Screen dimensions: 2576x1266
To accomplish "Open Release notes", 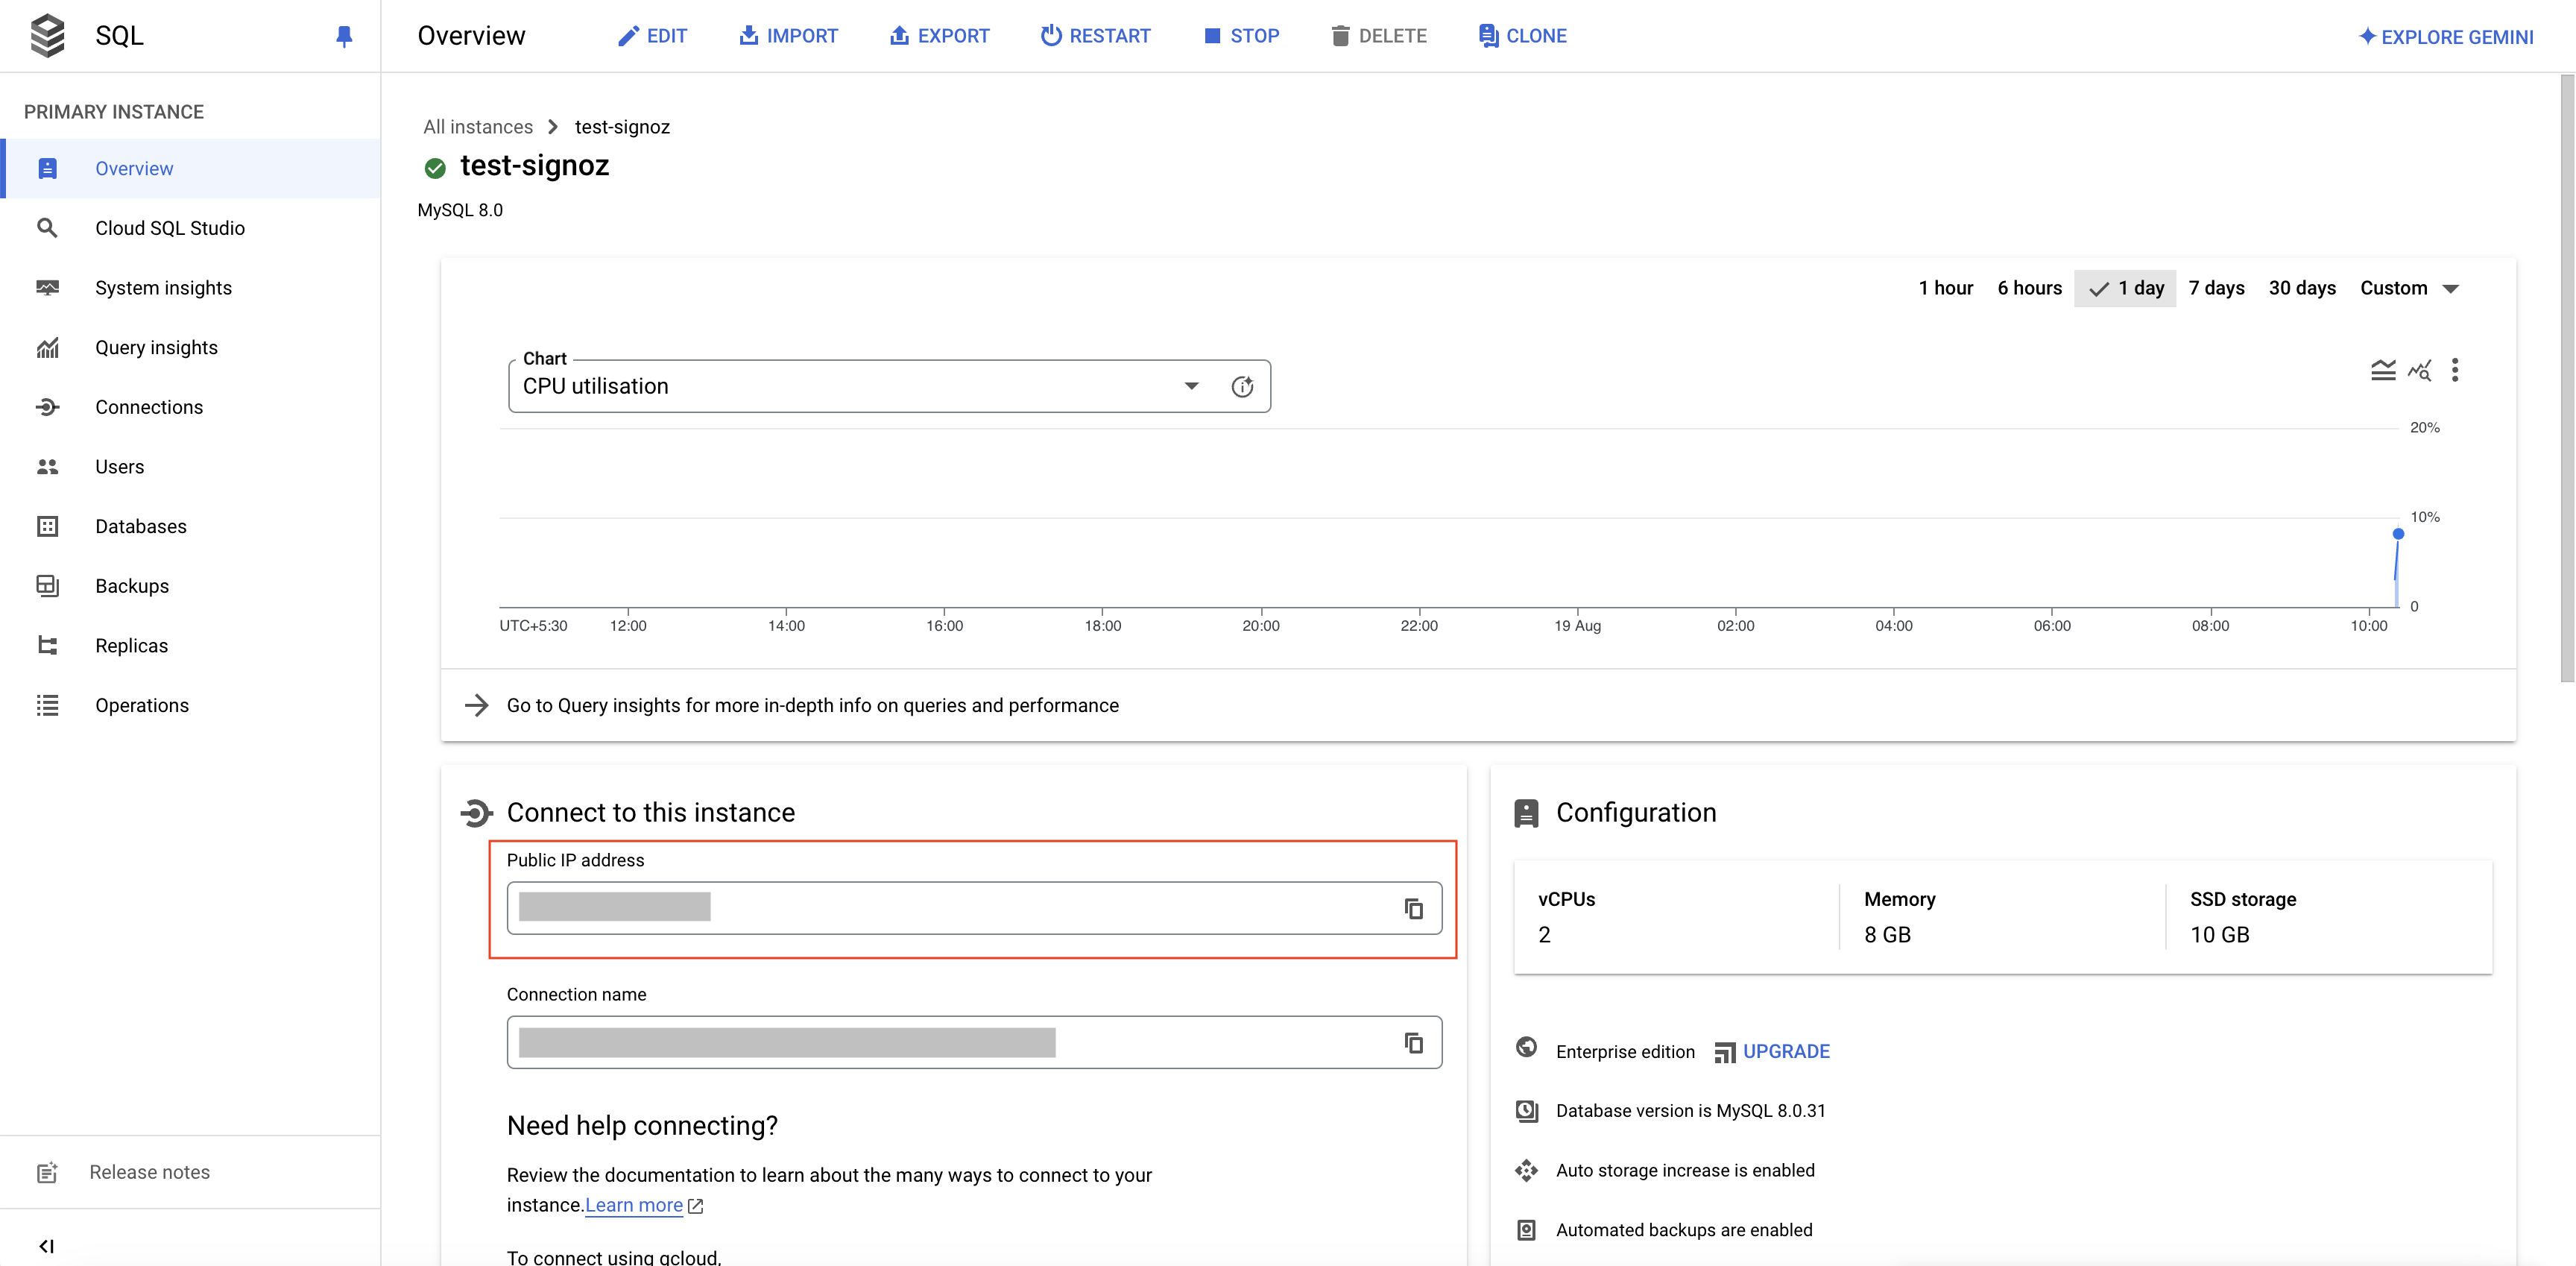I will [190, 1172].
